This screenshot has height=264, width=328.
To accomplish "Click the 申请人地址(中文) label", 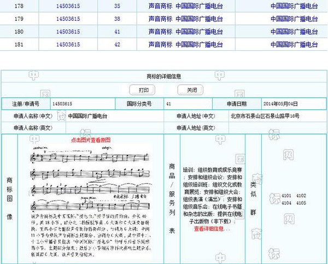I will (196, 116).
